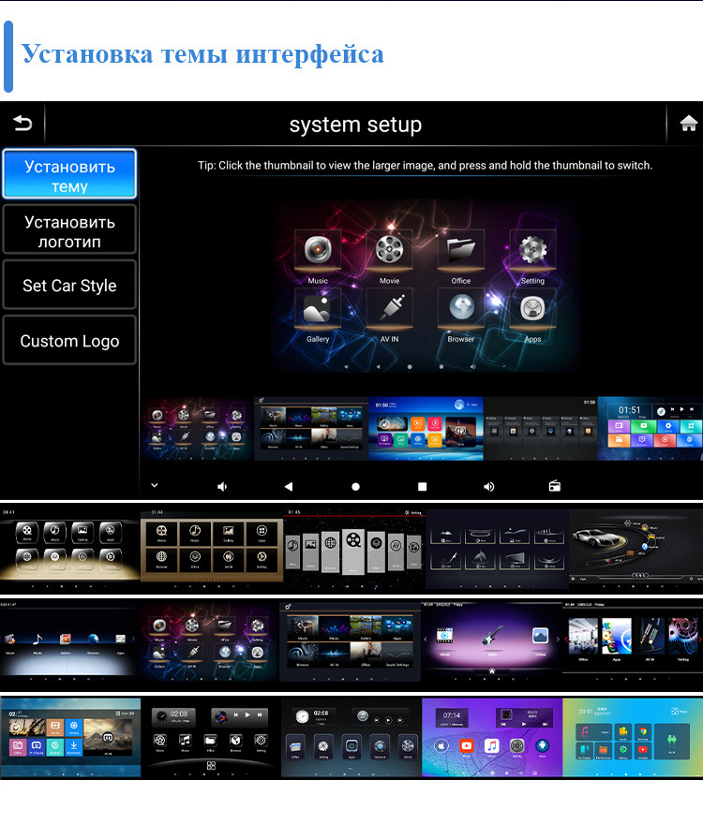This screenshot has width=703, height=824.
Task: Tap the Music icon in theme preview
Action: click(318, 251)
